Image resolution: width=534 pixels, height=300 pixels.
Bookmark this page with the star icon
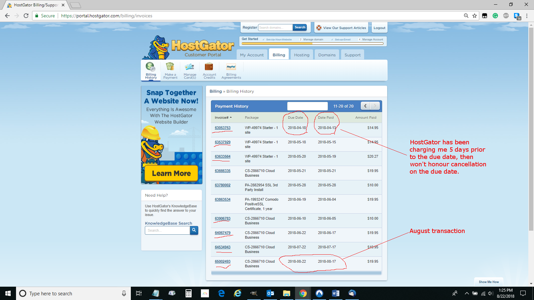pos(475,16)
